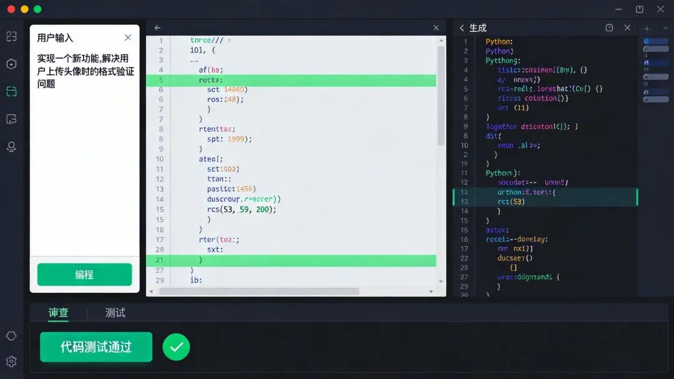
Task: Select the blue headphone item in right strip
Action: (655, 63)
